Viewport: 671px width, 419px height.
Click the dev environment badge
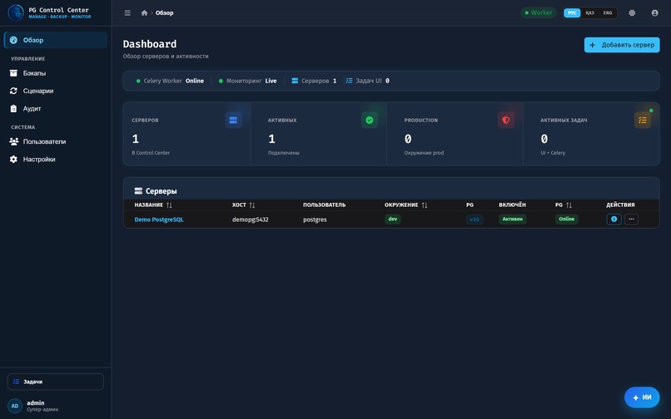click(392, 219)
